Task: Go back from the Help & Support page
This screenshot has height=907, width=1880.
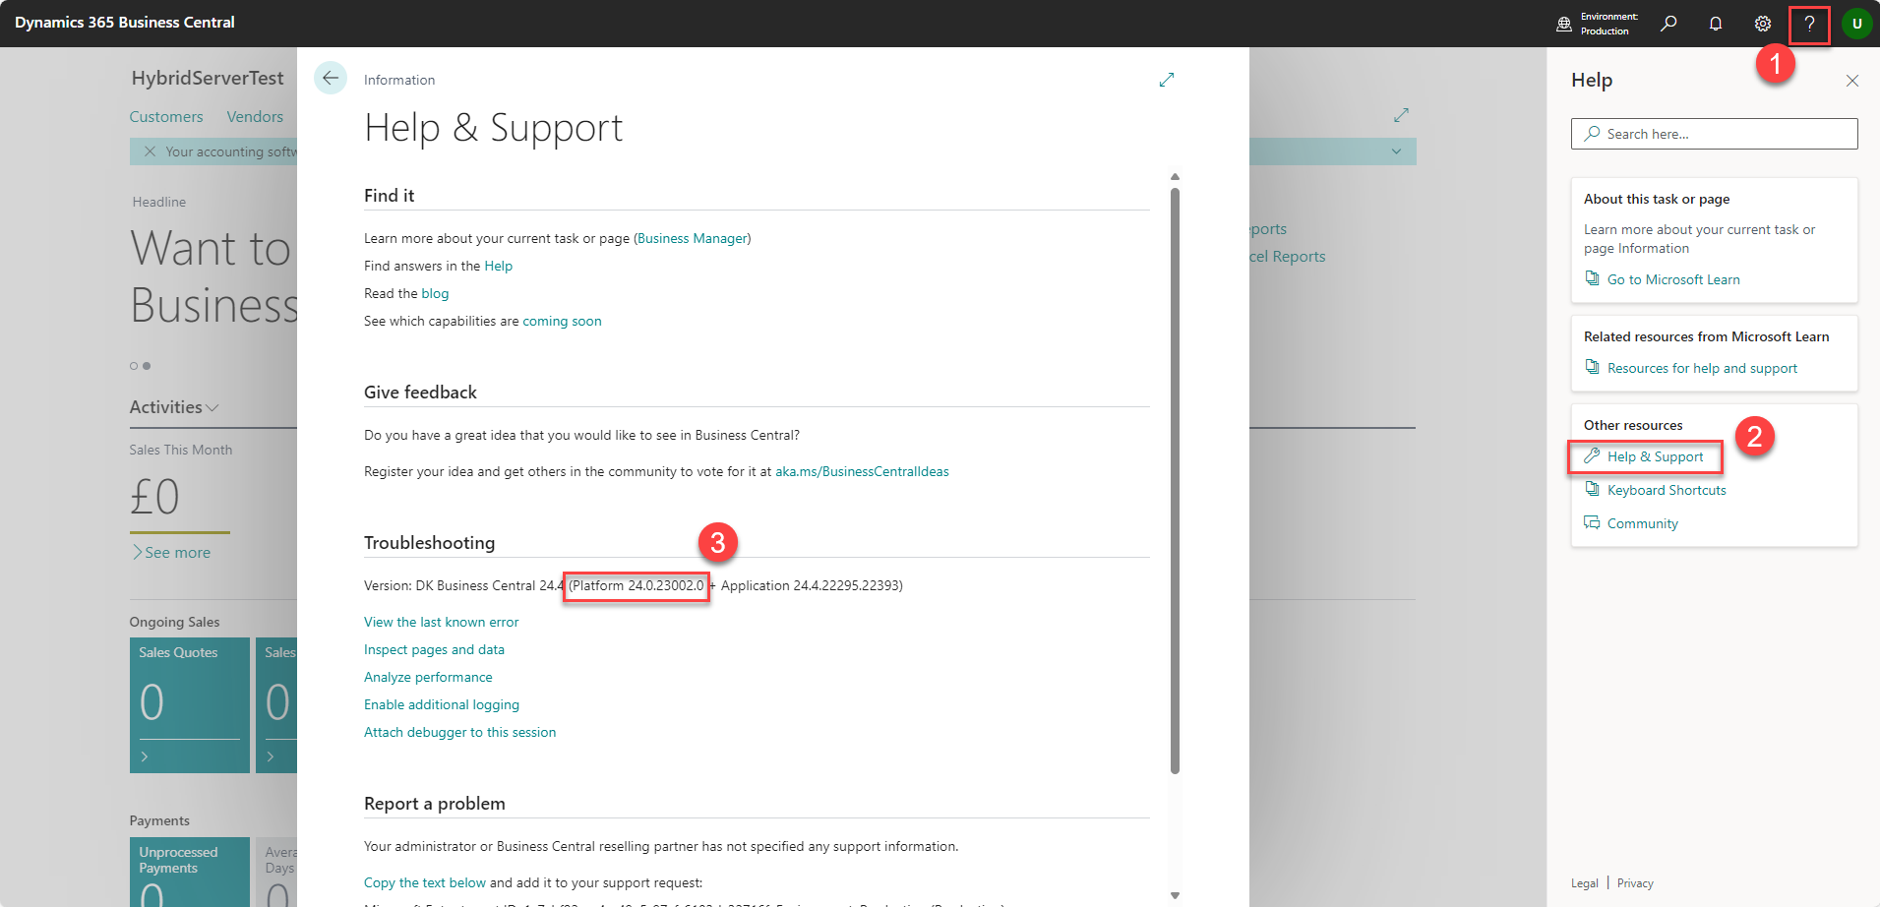Action: pos(331,78)
